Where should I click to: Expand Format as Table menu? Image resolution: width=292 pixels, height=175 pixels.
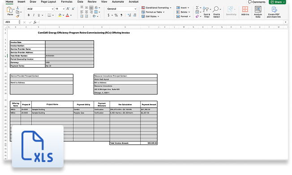(153, 12)
